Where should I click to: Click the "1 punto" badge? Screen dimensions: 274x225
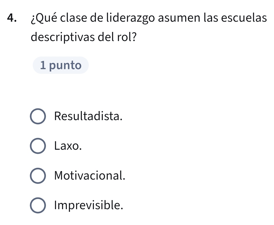61,65
